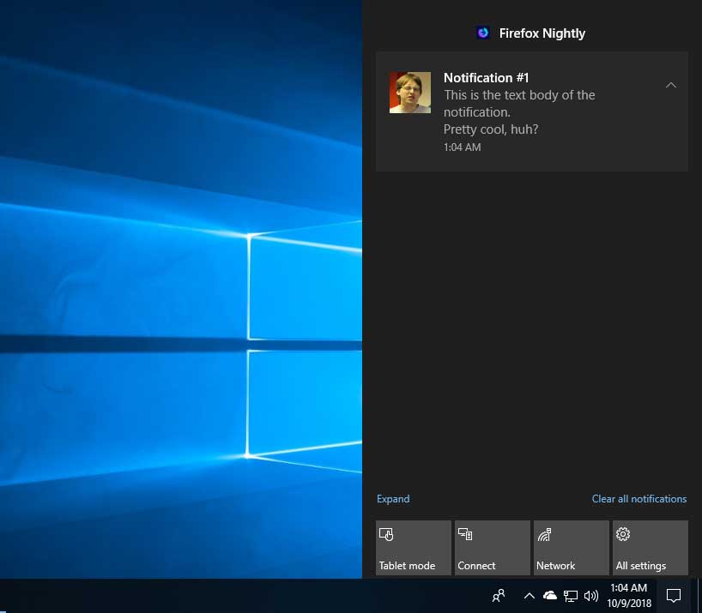Click the OneDrive cloud tray icon
Image resolution: width=702 pixels, height=613 pixels.
(550, 595)
